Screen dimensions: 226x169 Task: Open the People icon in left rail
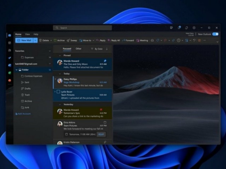click(x=10, y=50)
